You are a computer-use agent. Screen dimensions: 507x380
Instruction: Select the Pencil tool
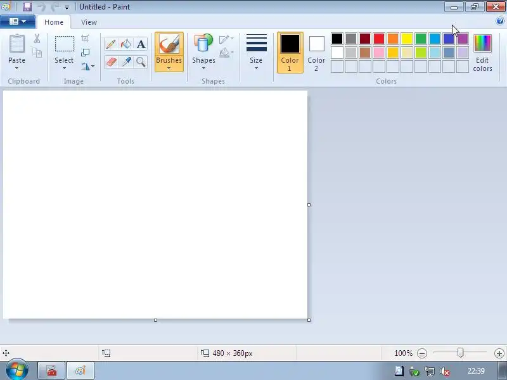pos(111,44)
